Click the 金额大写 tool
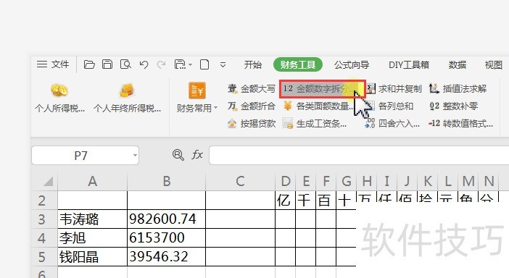The image size is (509, 278). click(252, 89)
